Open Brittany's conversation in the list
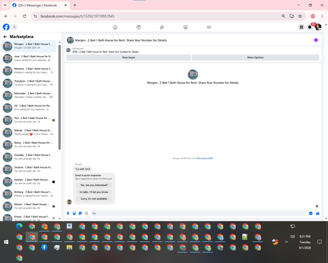Viewport: 328px width, 263px height. [29, 194]
